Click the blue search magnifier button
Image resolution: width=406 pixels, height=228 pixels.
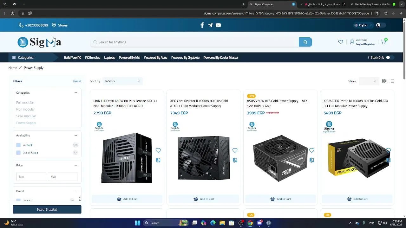tap(305, 42)
